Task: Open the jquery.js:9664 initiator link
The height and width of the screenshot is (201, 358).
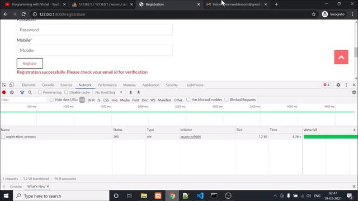Action: tap(190, 137)
